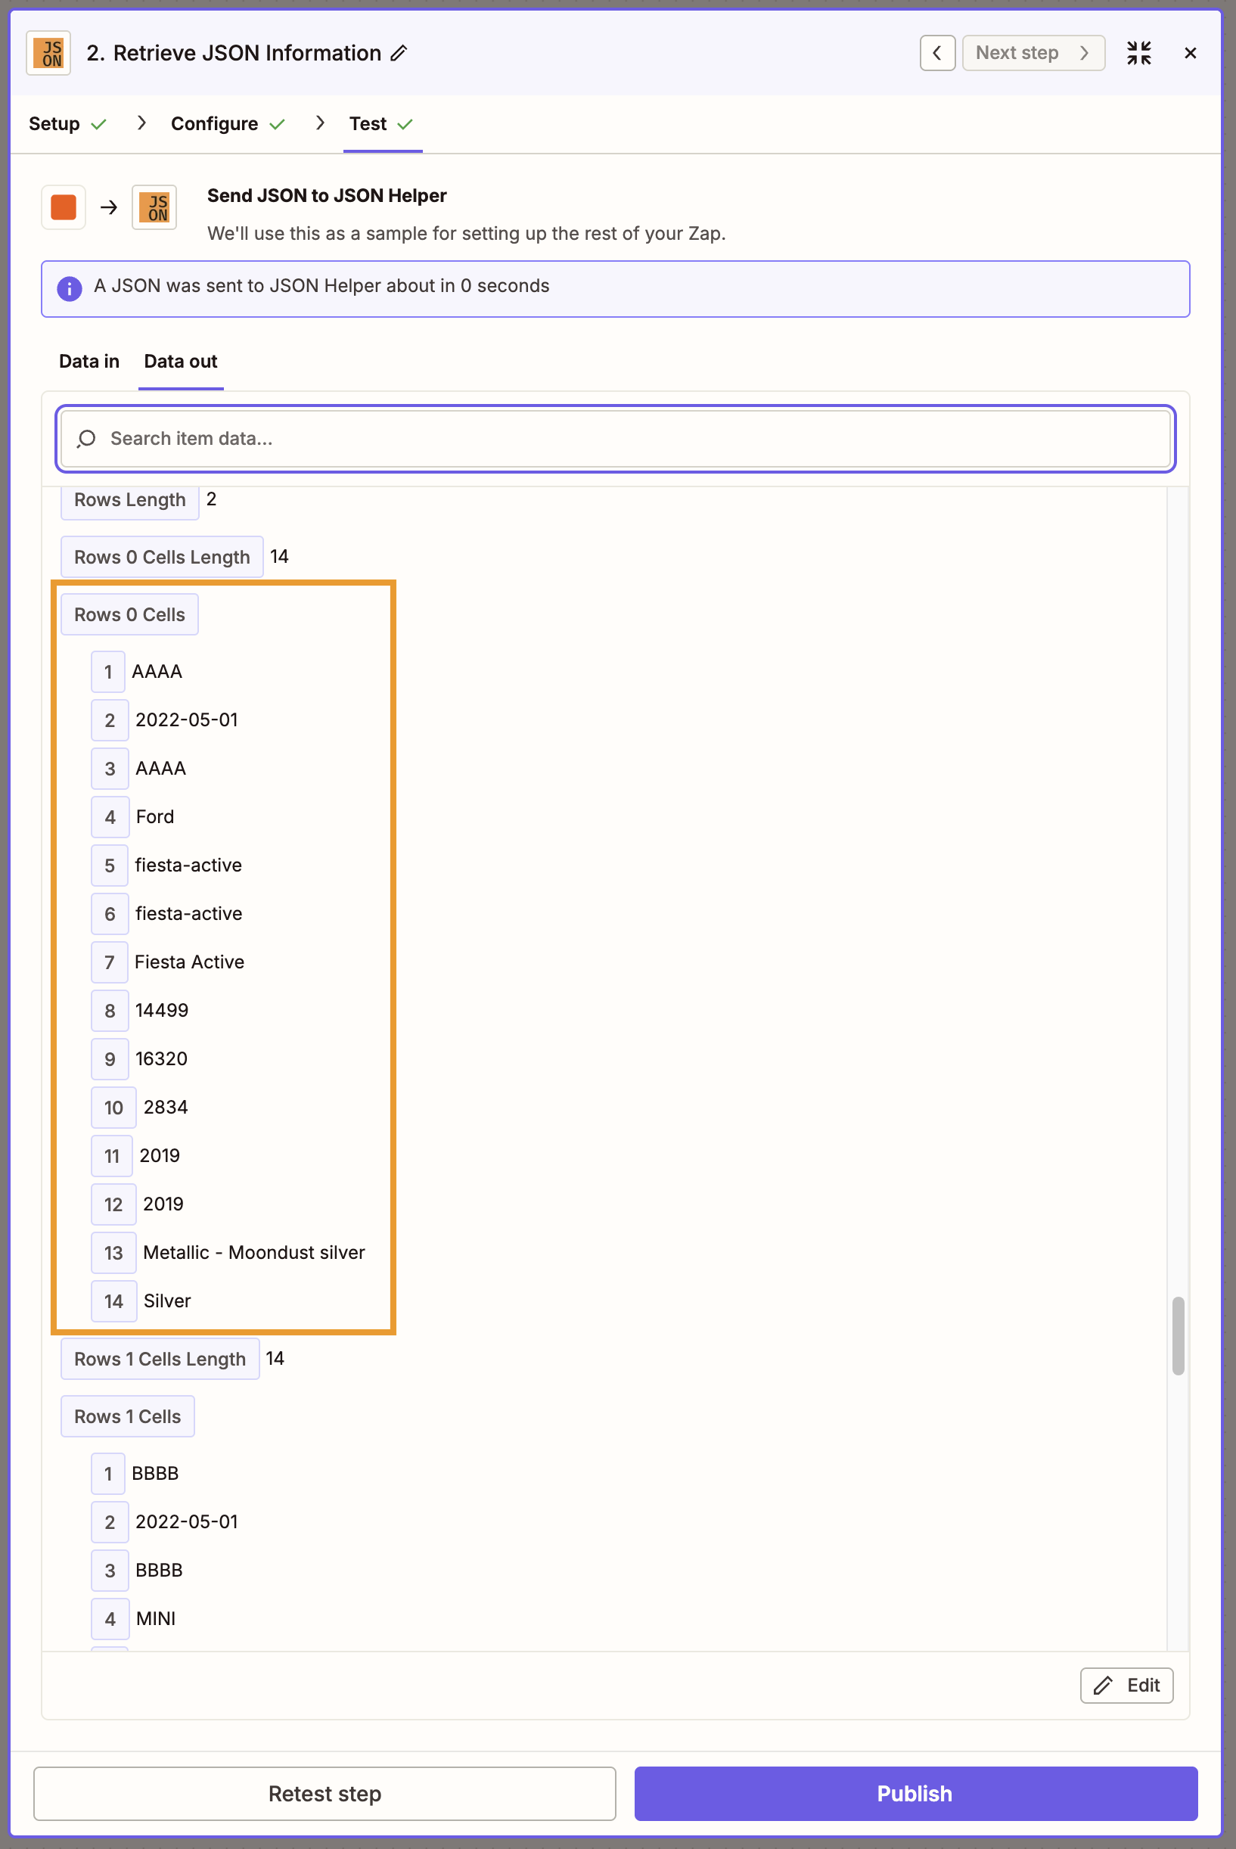Select the Ford value in Rows 0
The width and height of the screenshot is (1236, 1849).
pos(154,816)
